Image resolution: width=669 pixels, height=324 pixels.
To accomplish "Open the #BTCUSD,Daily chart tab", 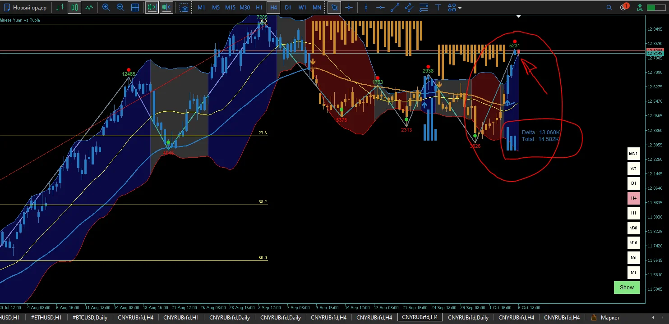I will pyautogui.click(x=90, y=318).
